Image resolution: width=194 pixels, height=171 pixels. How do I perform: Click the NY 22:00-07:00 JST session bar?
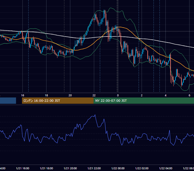coord(144,101)
